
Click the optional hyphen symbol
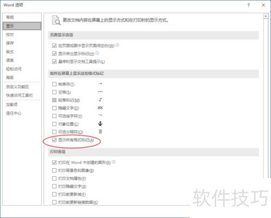pyautogui.click(x=100, y=115)
